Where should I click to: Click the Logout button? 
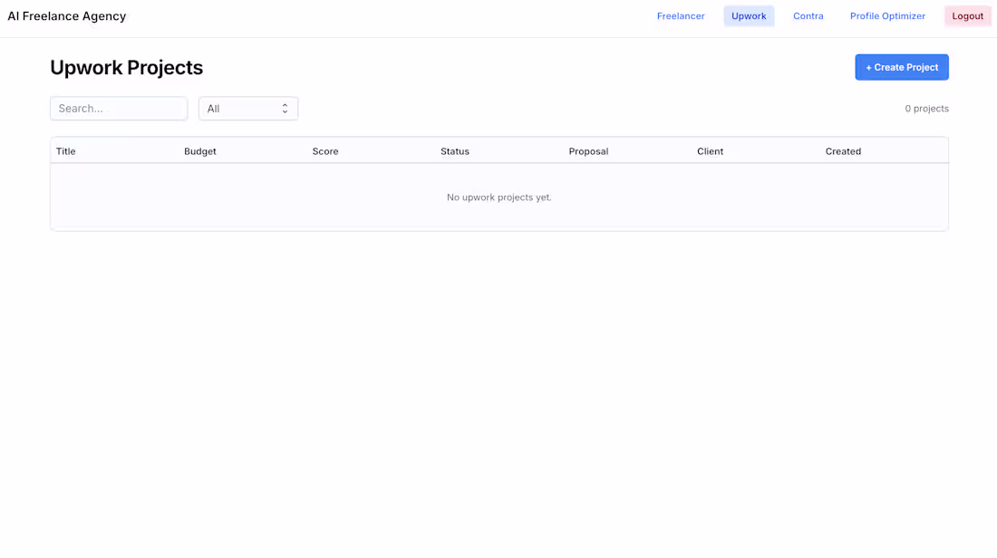[967, 15]
